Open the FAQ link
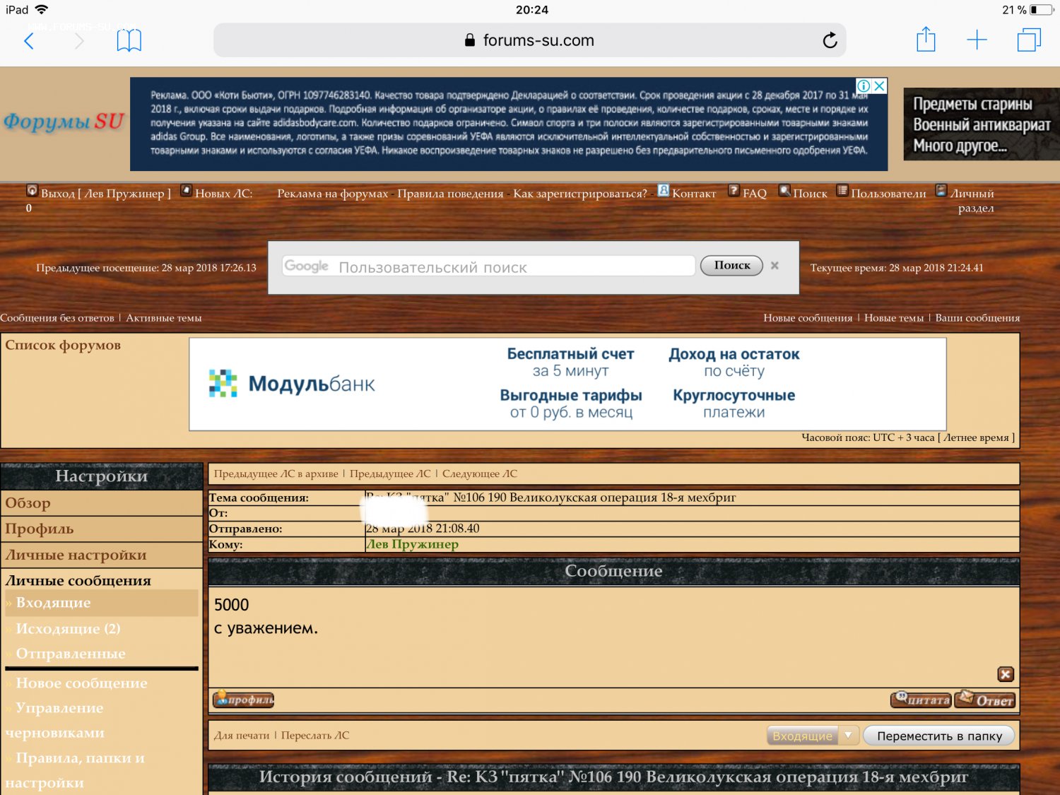Viewport: 1060px width, 795px height. [754, 193]
